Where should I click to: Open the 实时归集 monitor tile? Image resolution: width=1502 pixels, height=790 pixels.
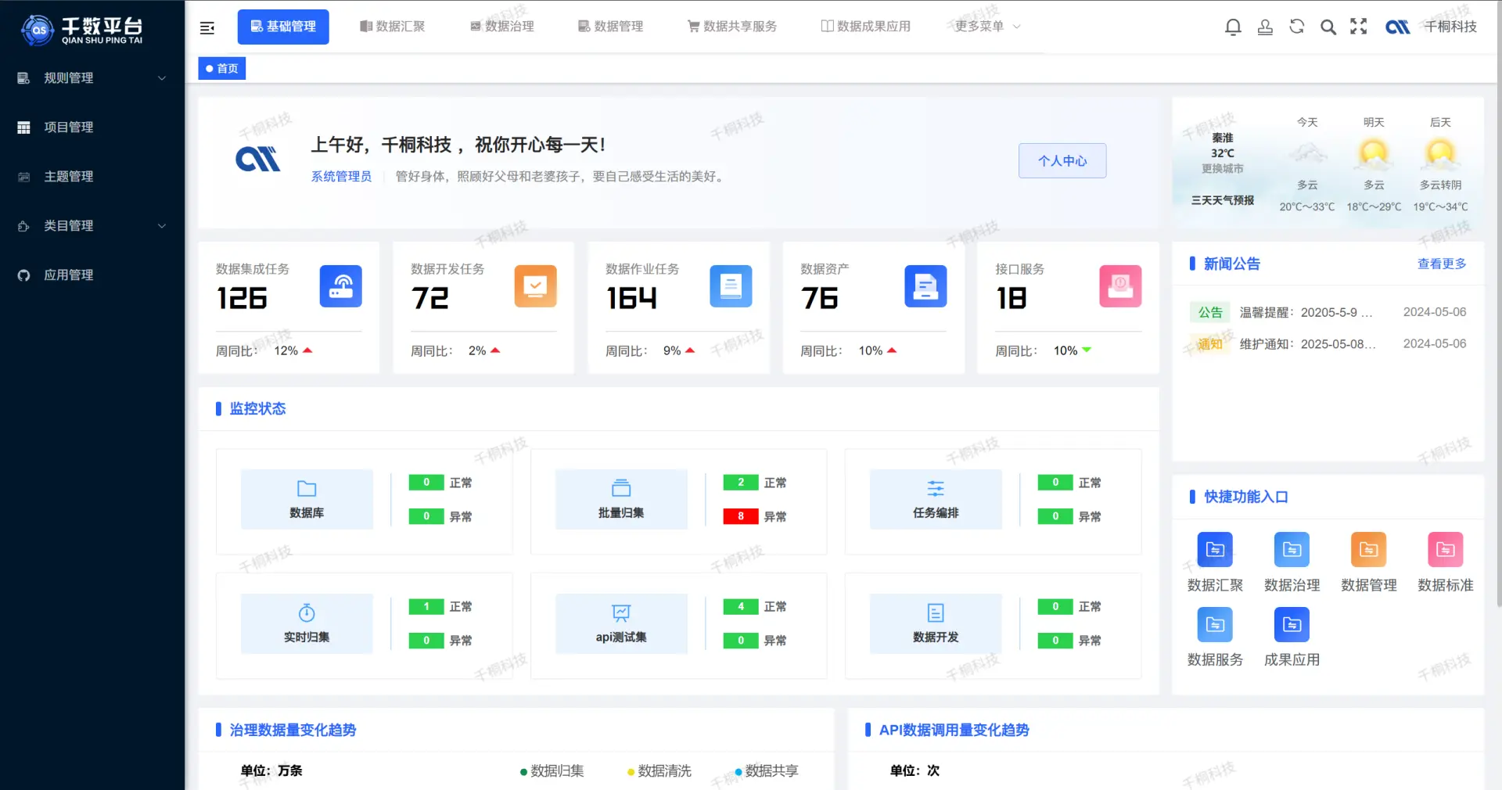pos(307,623)
